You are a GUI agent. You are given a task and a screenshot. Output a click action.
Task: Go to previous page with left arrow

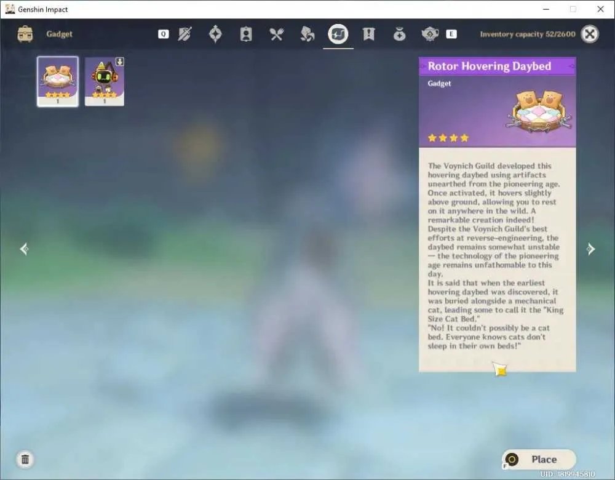click(x=24, y=249)
